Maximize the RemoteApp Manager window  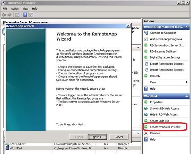coord(183,3)
